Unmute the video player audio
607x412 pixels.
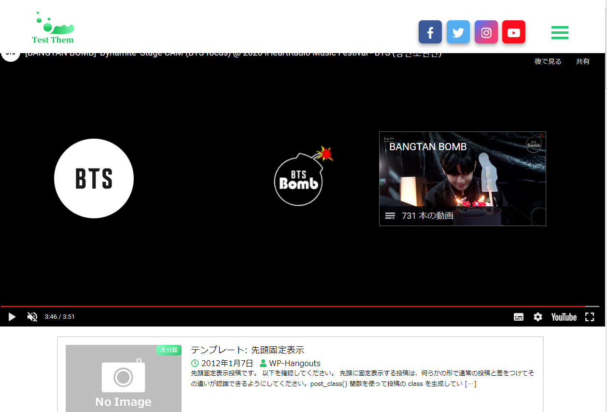[32, 317]
